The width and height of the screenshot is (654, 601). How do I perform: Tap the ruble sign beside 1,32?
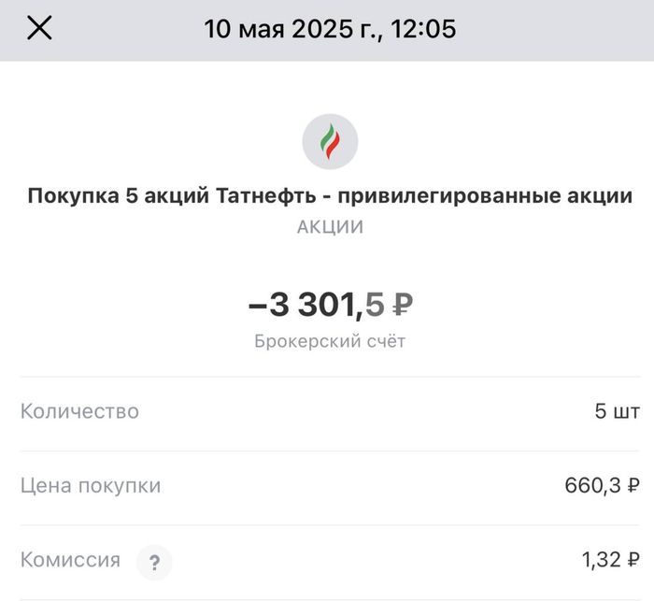coord(633,561)
